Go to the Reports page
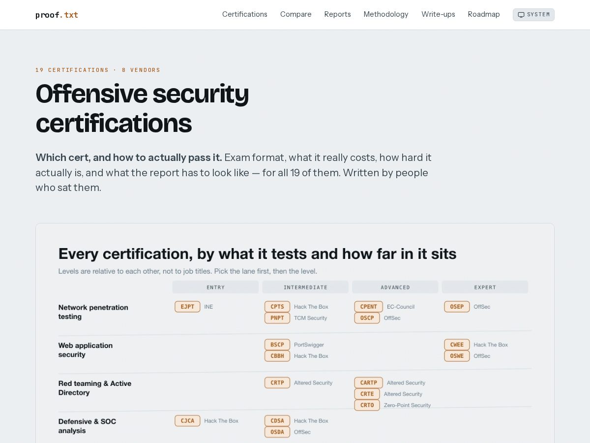This screenshot has height=443, width=590. pos(338,14)
